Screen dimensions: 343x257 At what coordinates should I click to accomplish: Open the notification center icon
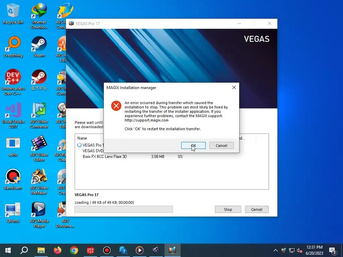(x=333, y=250)
